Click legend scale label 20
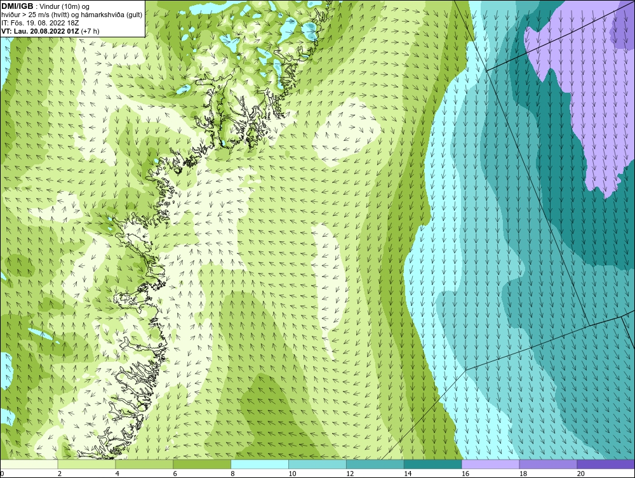Image resolution: width=635 pixels, height=478 pixels. (x=581, y=474)
